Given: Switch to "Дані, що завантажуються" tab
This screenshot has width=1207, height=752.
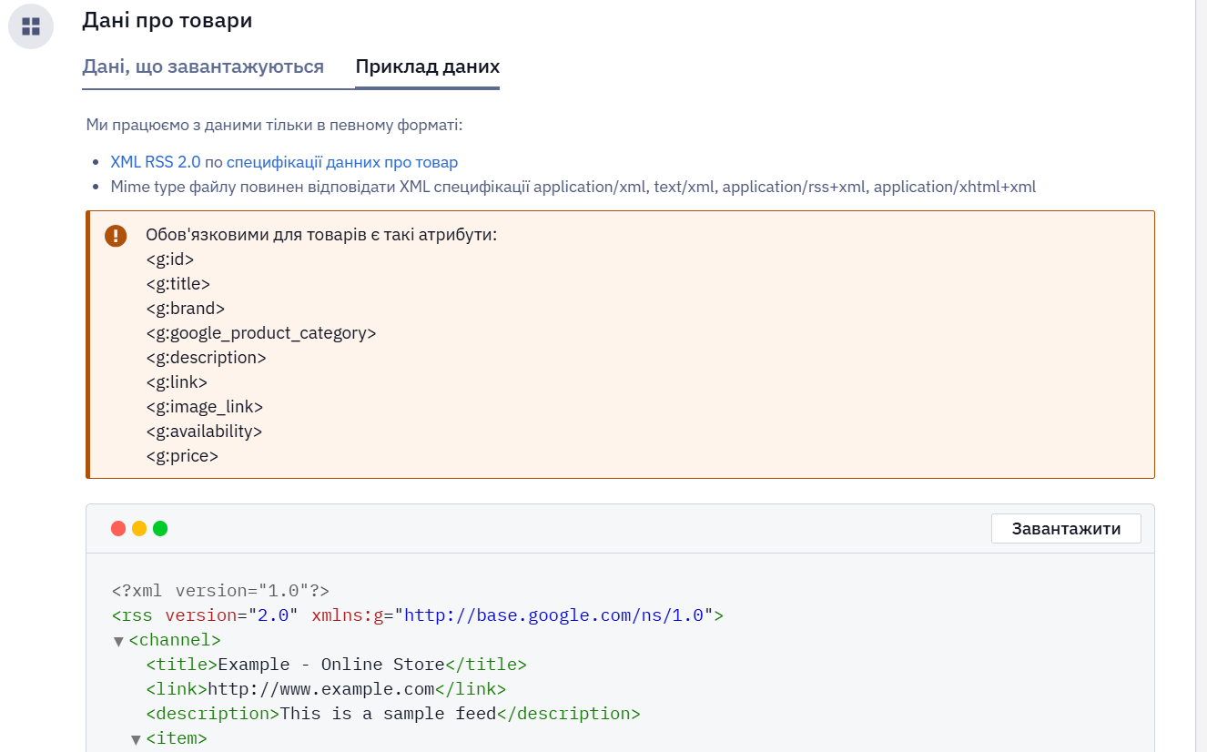Looking at the screenshot, I should (203, 66).
